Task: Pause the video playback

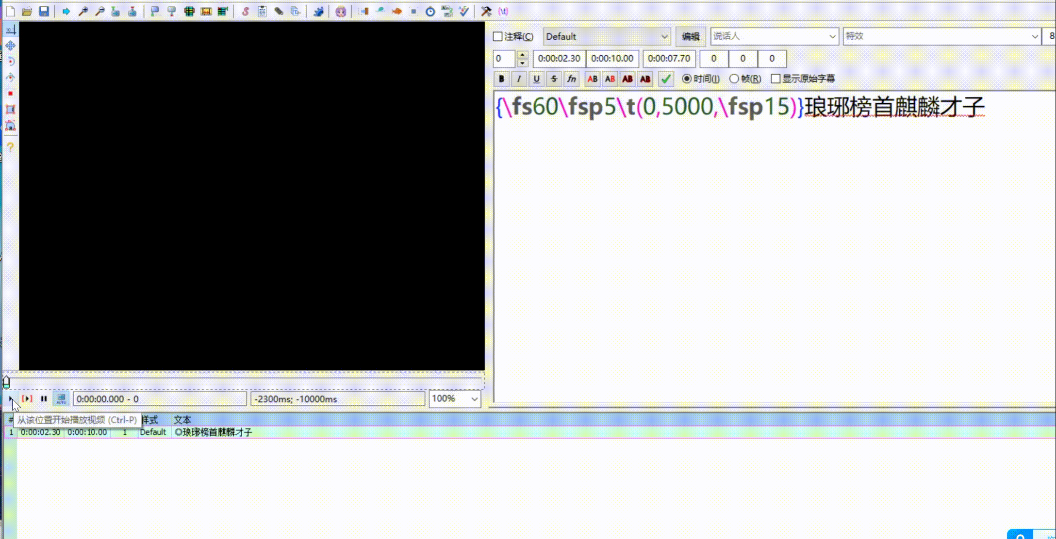Action: (44, 398)
